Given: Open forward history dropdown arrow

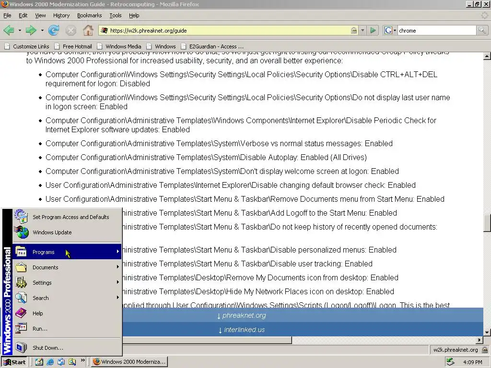Looking at the screenshot, I should pyautogui.click(x=42, y=30).
